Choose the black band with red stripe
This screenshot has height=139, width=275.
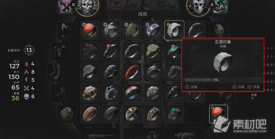132,93
